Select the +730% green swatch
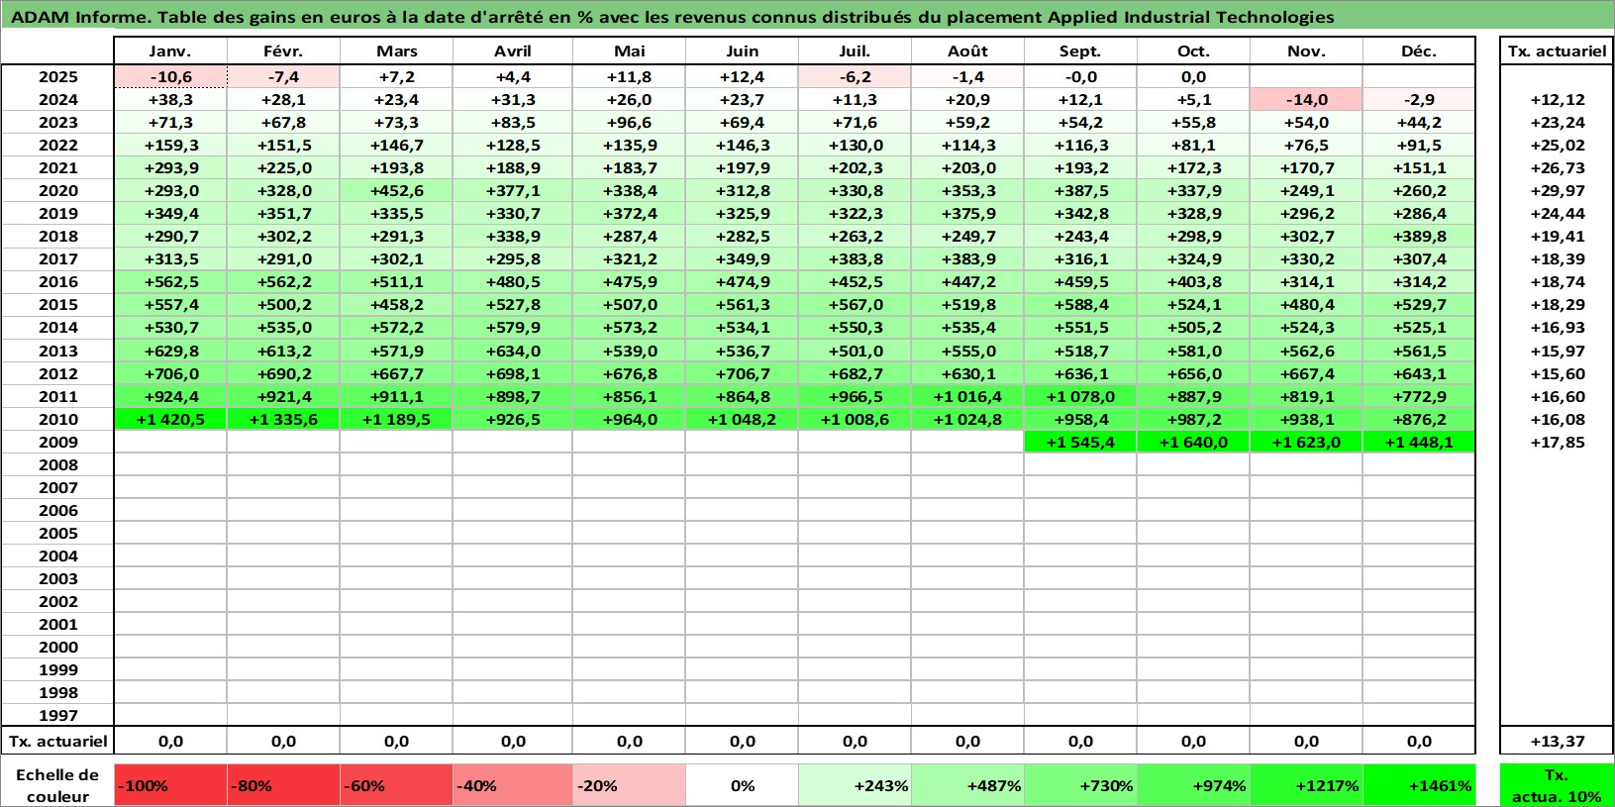Viewport: 1615px width, 807px height. [x=1080, y=785]
